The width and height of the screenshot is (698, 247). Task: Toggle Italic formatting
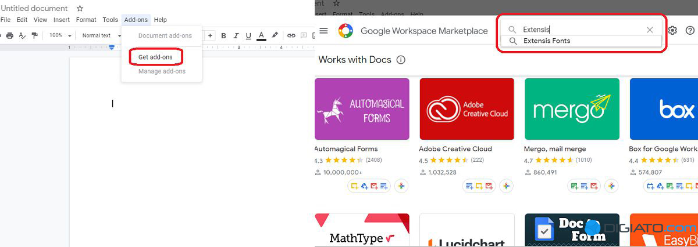236,35
